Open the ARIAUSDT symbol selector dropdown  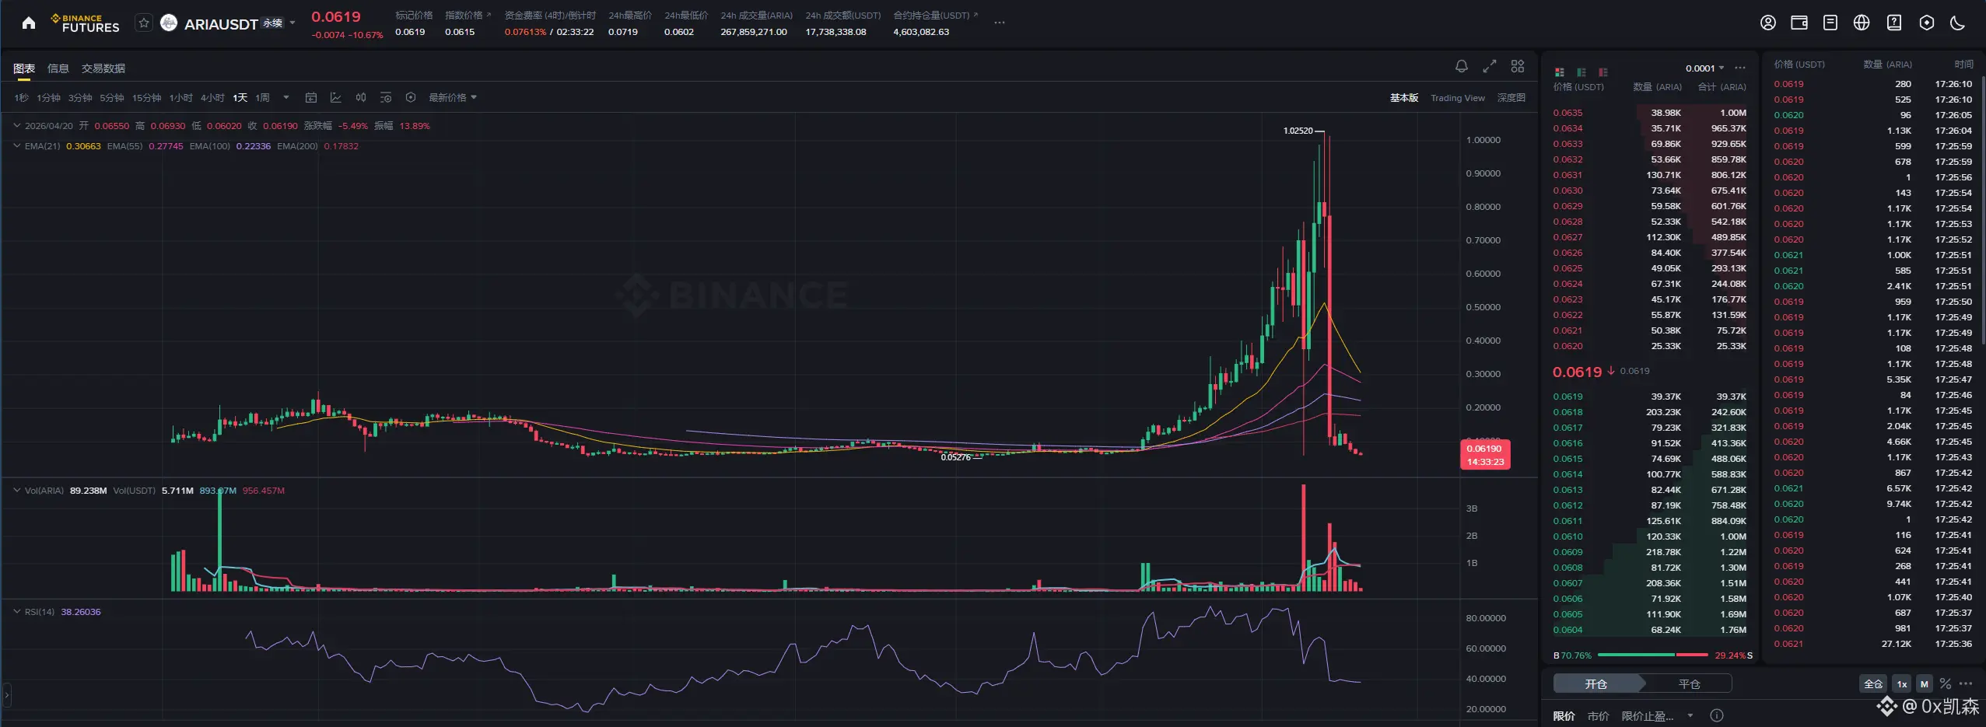[292, 23]
